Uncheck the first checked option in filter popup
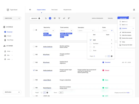 point(91,40)
